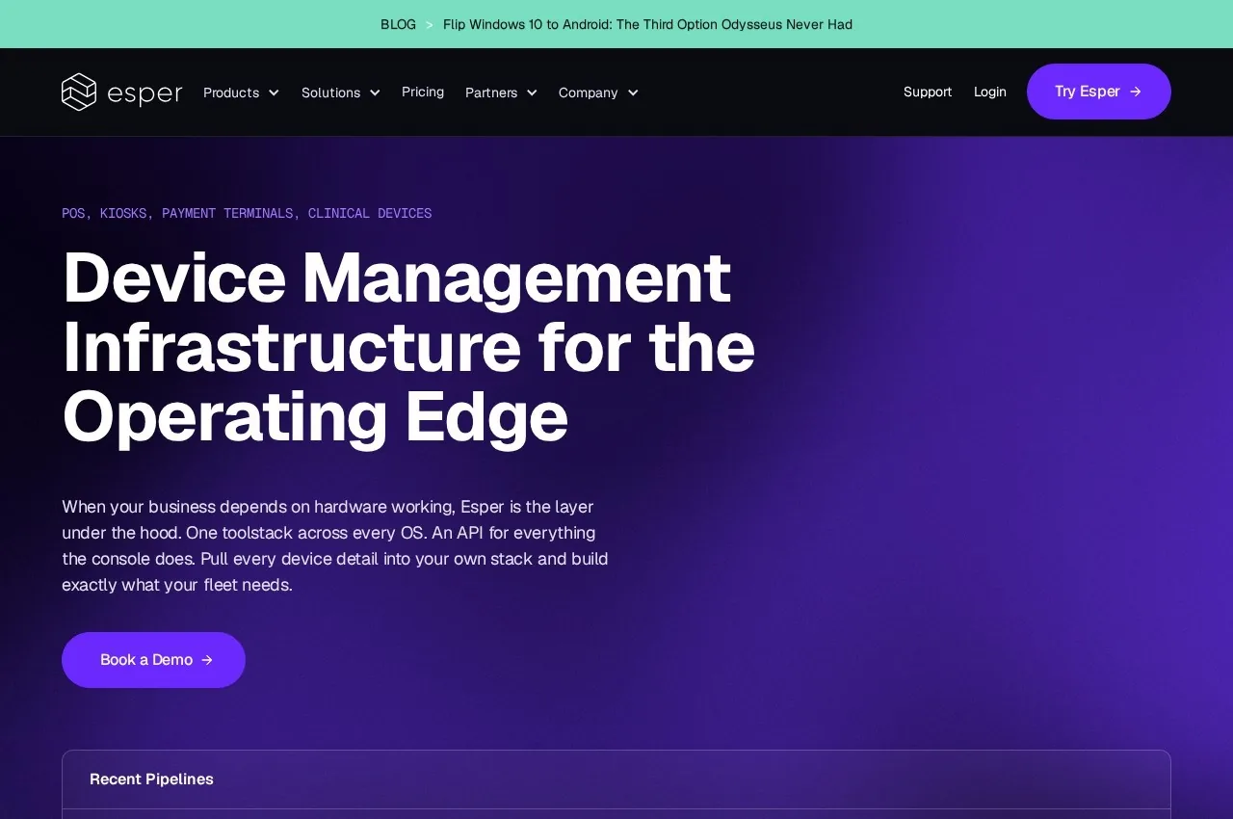
Task: Open the Support link
Action: (928, 92)
